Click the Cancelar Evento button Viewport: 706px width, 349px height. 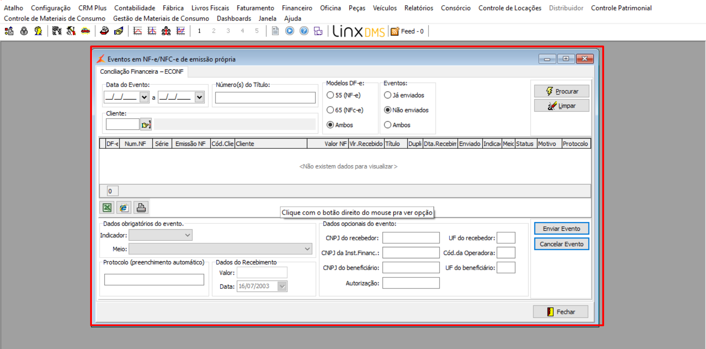[x=561, y=244]
